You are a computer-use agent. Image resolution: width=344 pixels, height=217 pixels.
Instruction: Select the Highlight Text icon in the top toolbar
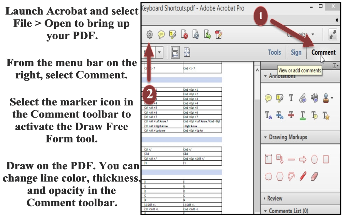coord(173,35)
